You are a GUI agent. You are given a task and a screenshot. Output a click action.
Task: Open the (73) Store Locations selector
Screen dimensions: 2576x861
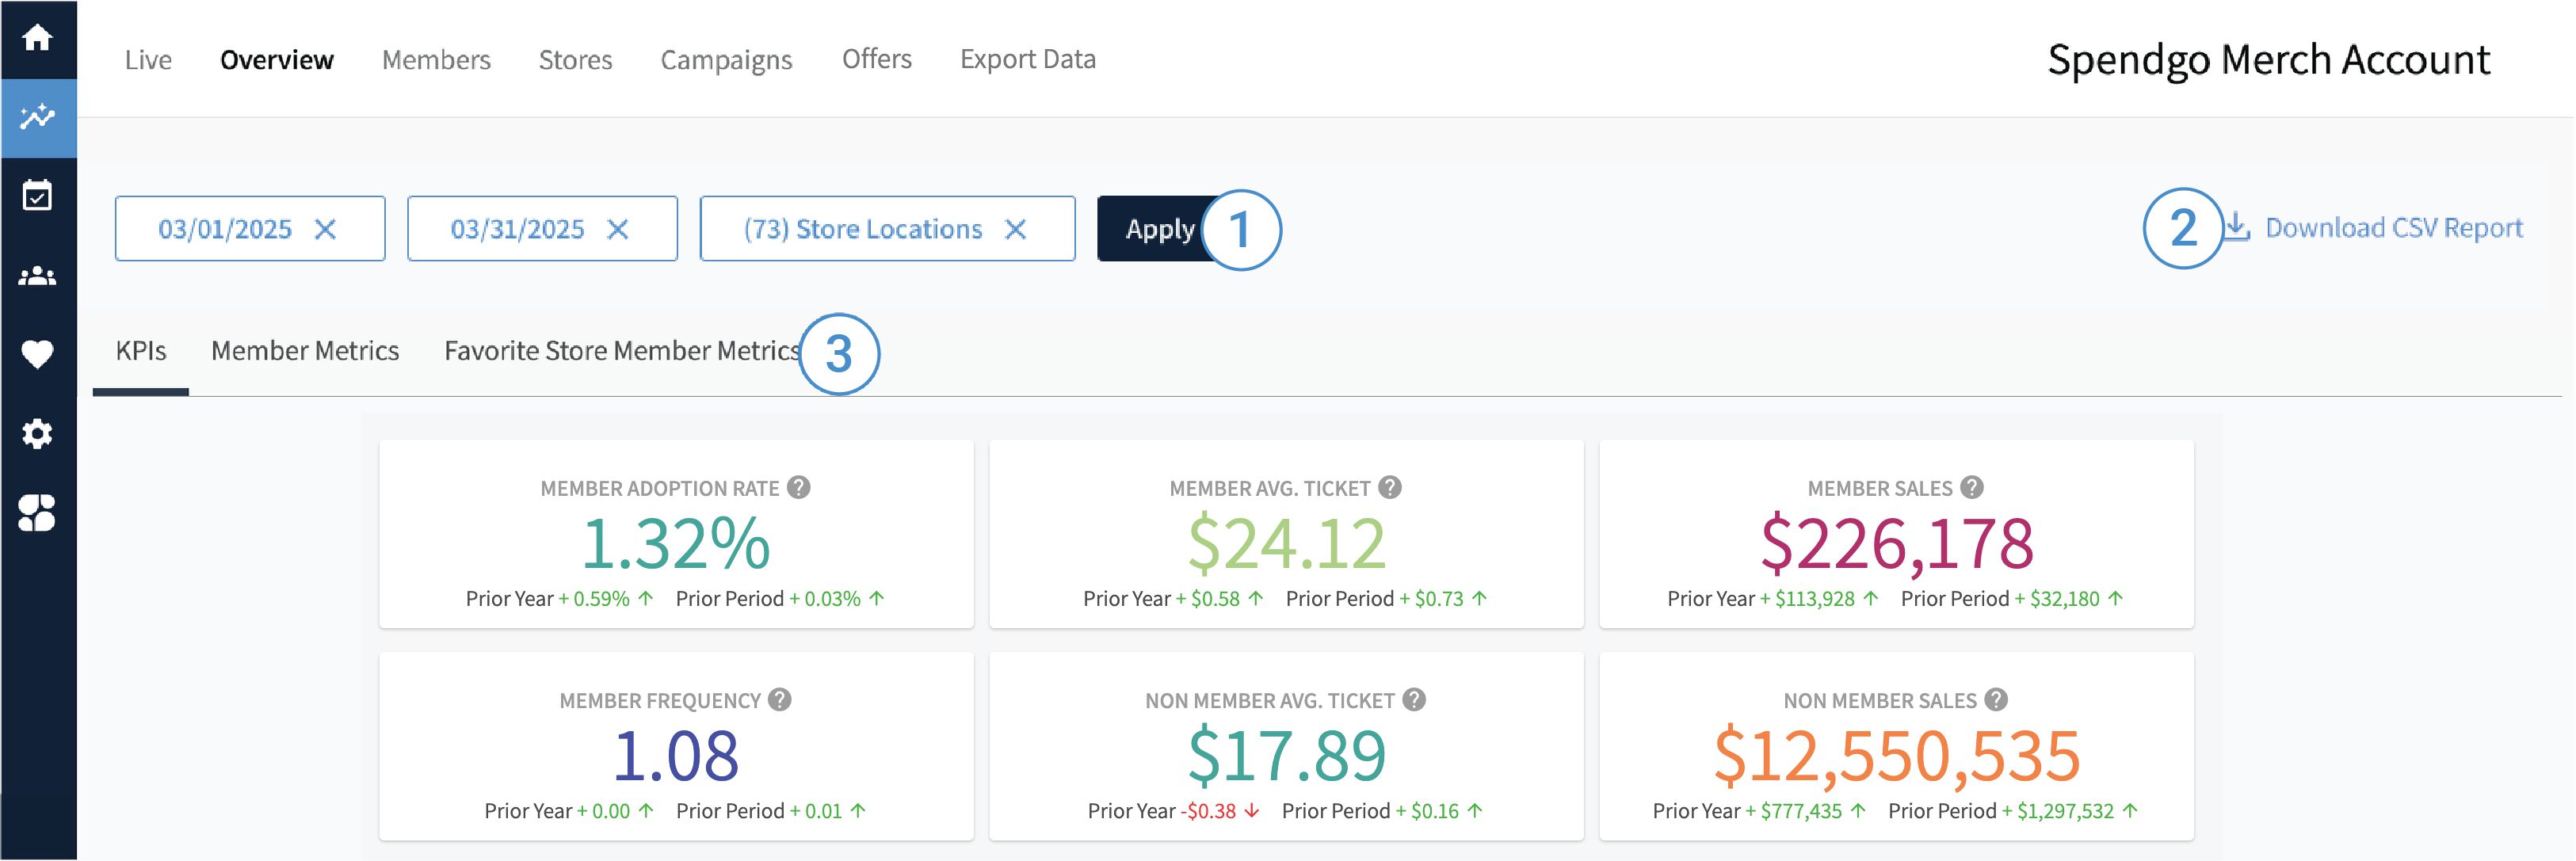862,230
